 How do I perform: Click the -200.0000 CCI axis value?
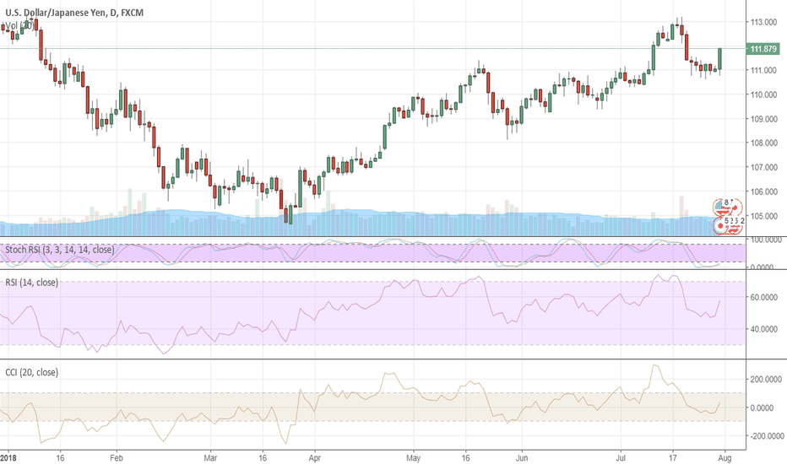(x=765, y=436)
